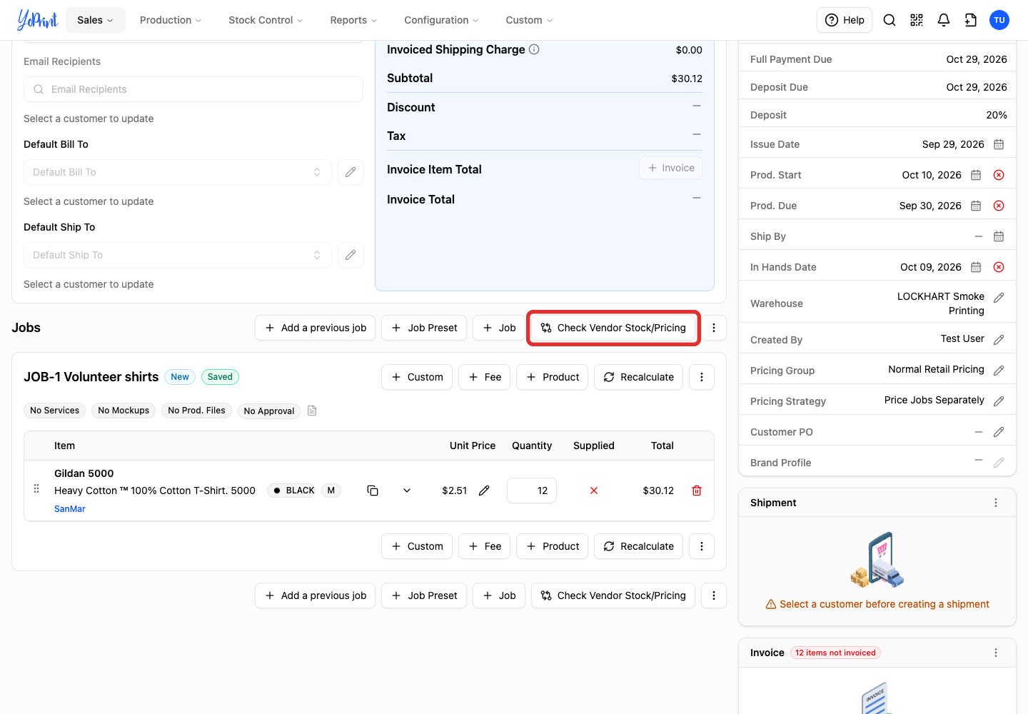Open the Stock Control menu

(266, 20)
